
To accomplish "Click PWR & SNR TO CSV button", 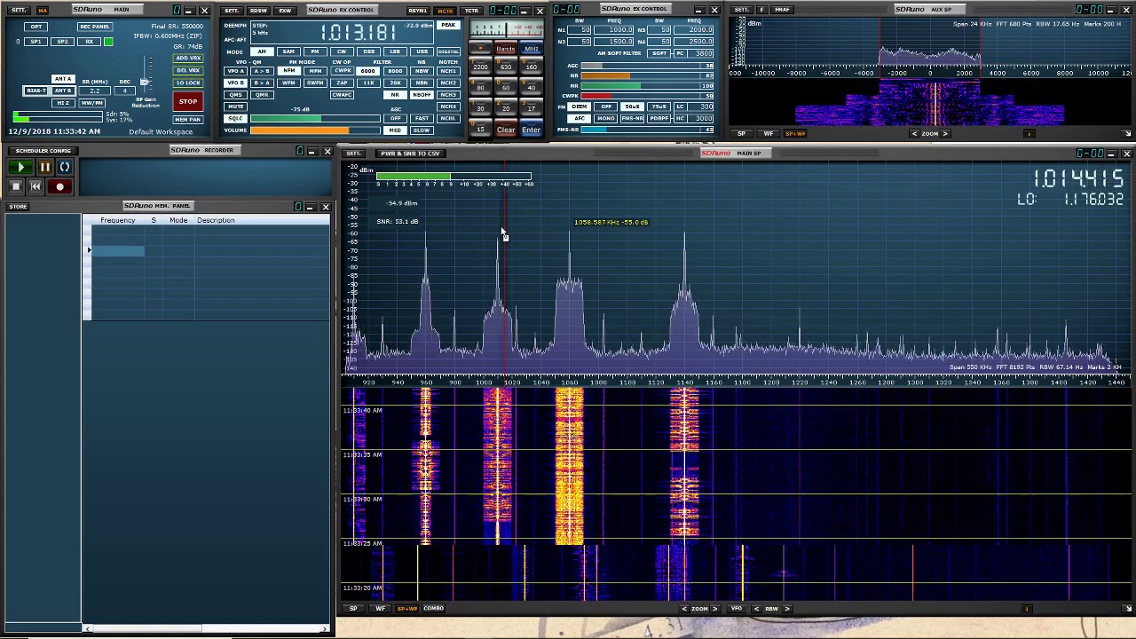I will tap(410, 154).
